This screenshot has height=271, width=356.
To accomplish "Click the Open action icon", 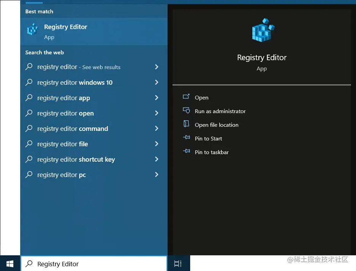I will click(x=186, y=96).
